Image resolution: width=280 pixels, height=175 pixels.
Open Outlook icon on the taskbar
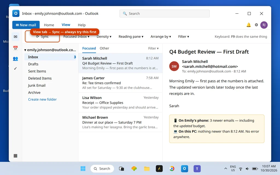coord(185,168)
